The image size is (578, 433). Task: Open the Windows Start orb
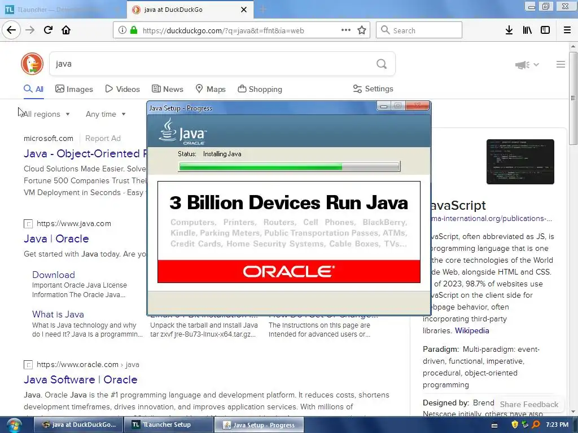[14, 425]
